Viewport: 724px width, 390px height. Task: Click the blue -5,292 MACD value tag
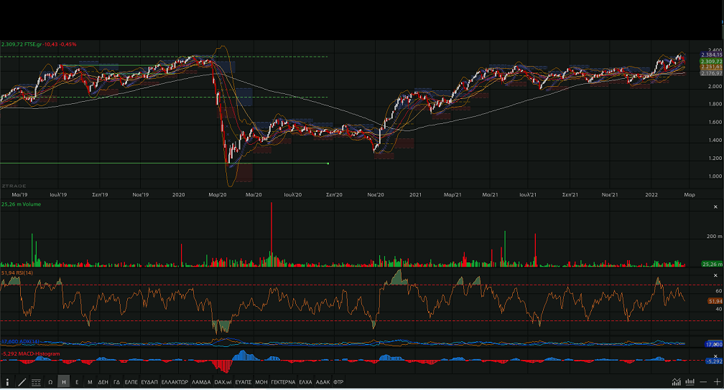(714, 361)
